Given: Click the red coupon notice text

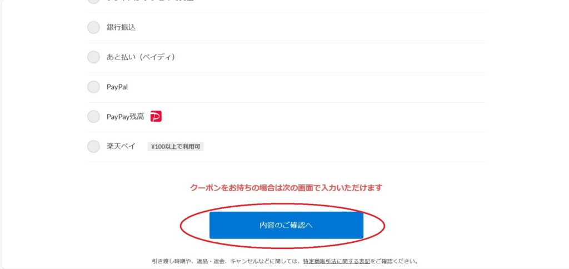Looking at the screenshot, I should pos(286,188).
